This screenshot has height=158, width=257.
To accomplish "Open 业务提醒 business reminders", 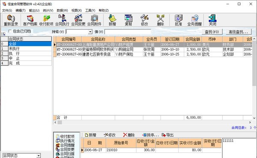I will click(x=194, y=20).
